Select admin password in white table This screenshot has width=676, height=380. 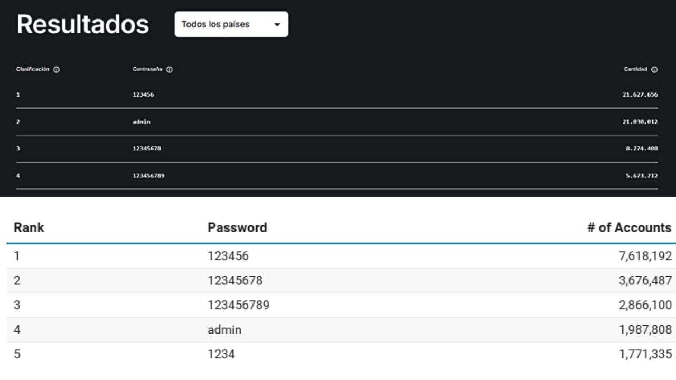coord(224,330)
